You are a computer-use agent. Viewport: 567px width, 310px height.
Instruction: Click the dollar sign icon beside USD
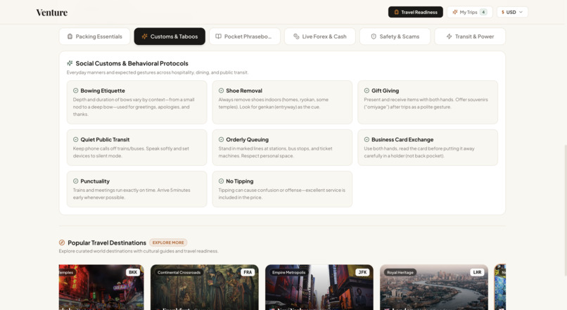coord(503,12)
